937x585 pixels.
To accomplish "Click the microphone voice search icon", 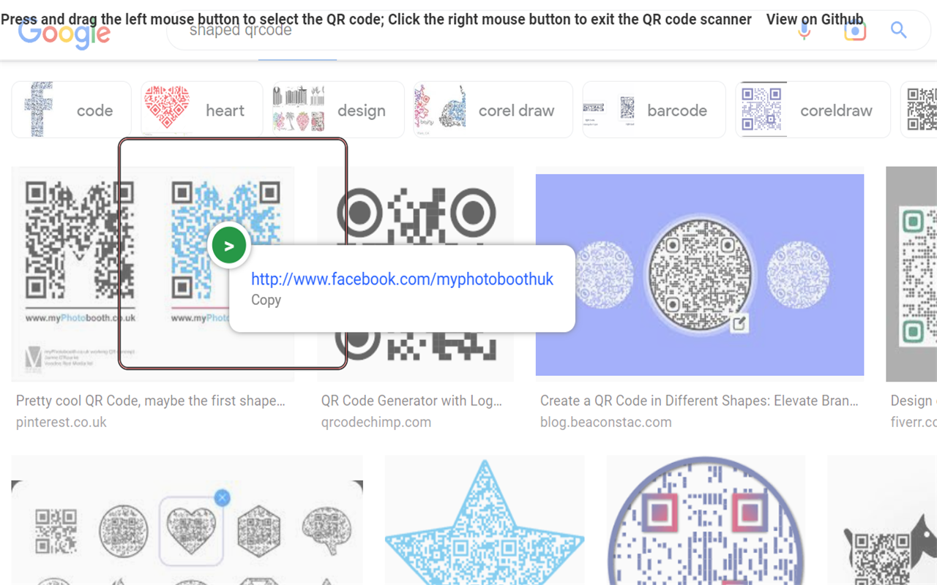I will (x=805, y=31).
